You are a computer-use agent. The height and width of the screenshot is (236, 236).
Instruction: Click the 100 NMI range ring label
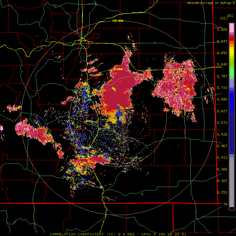(118, 21)
